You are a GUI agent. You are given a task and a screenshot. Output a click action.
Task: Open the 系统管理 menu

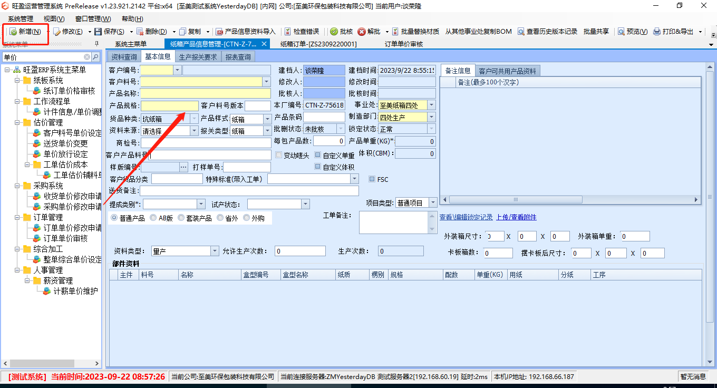pyautogui.click(x=21, y=18)
